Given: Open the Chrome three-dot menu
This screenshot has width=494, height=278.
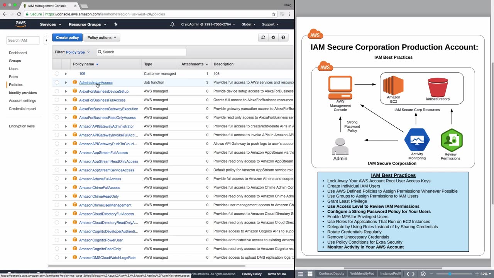Looking at the screenshot, I should point(289,14).
